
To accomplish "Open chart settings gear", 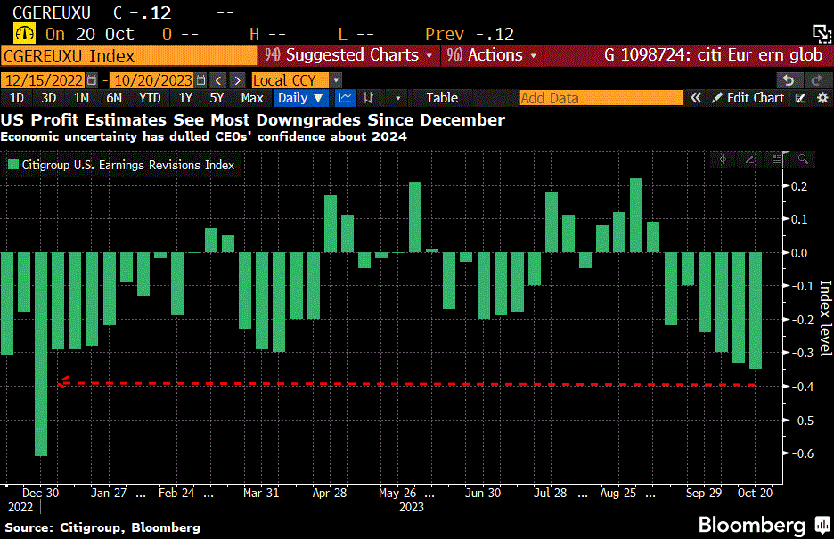I will (822, 98).
